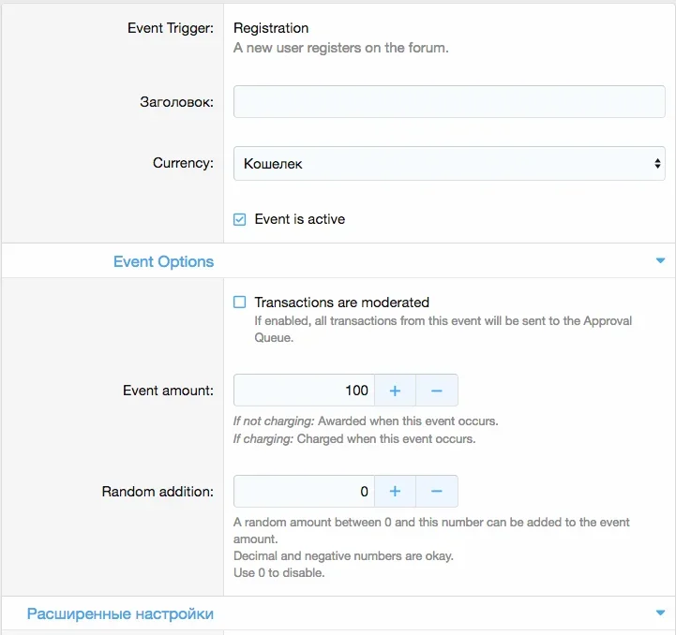Click the Currency field label
Viewport: 676px width, 635px height.
pyautogui.click(x=183, y=163)
